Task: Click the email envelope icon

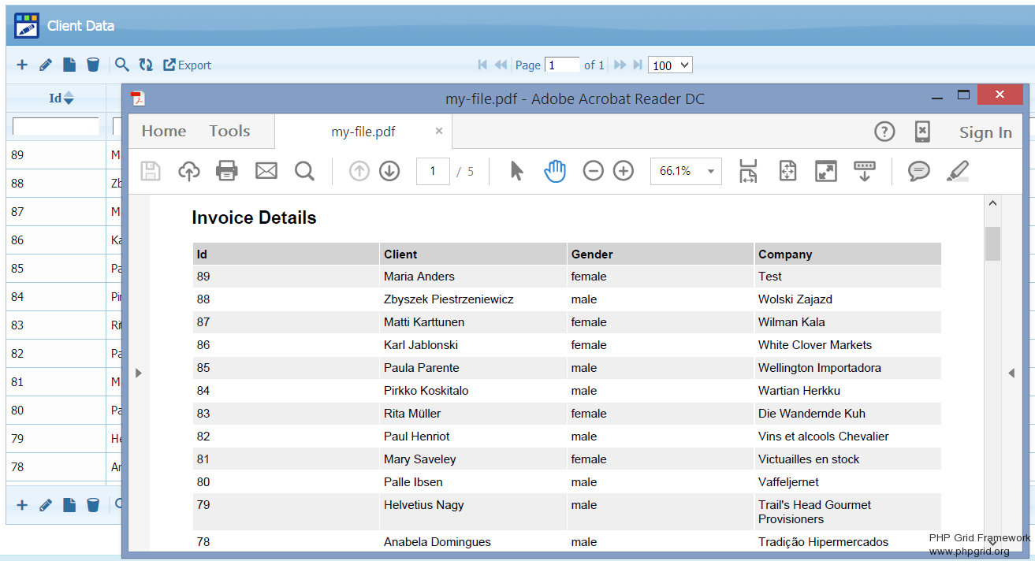Action: (266, 171)
